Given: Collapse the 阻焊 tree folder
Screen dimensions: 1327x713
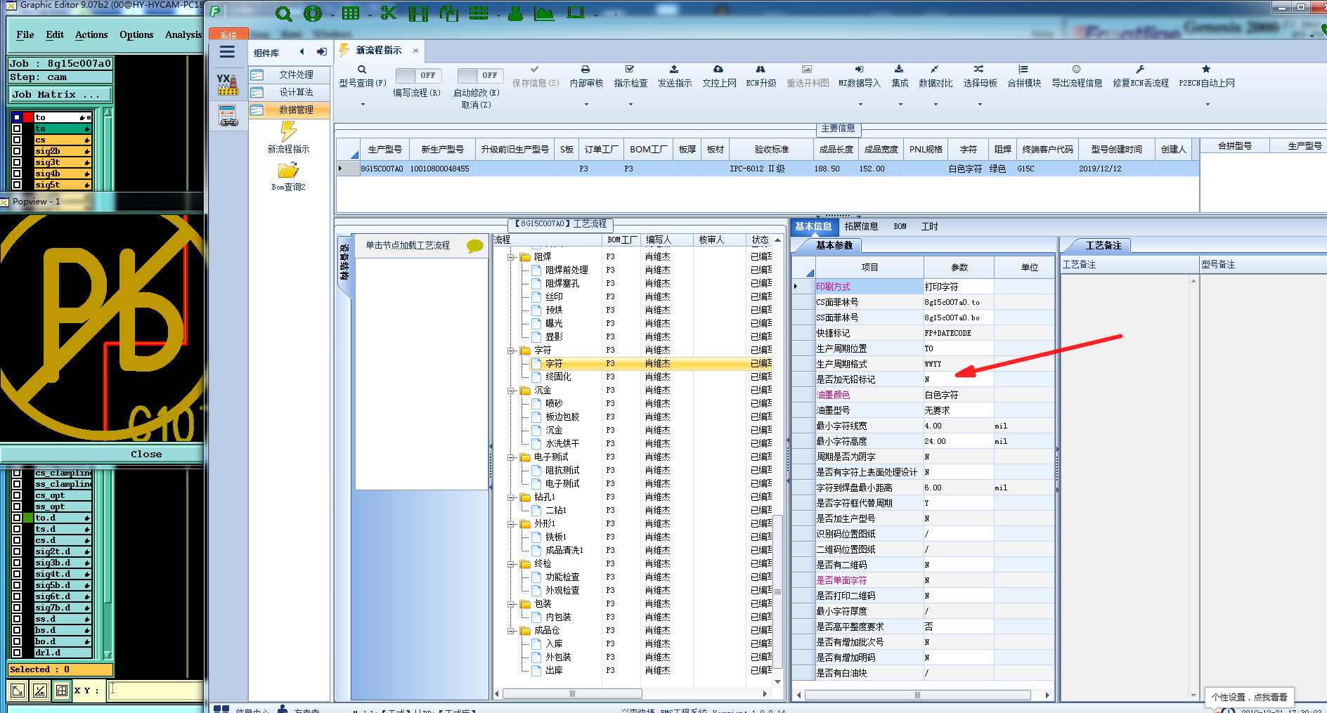Looking at the screenshot, I should (x=512, y=257).
